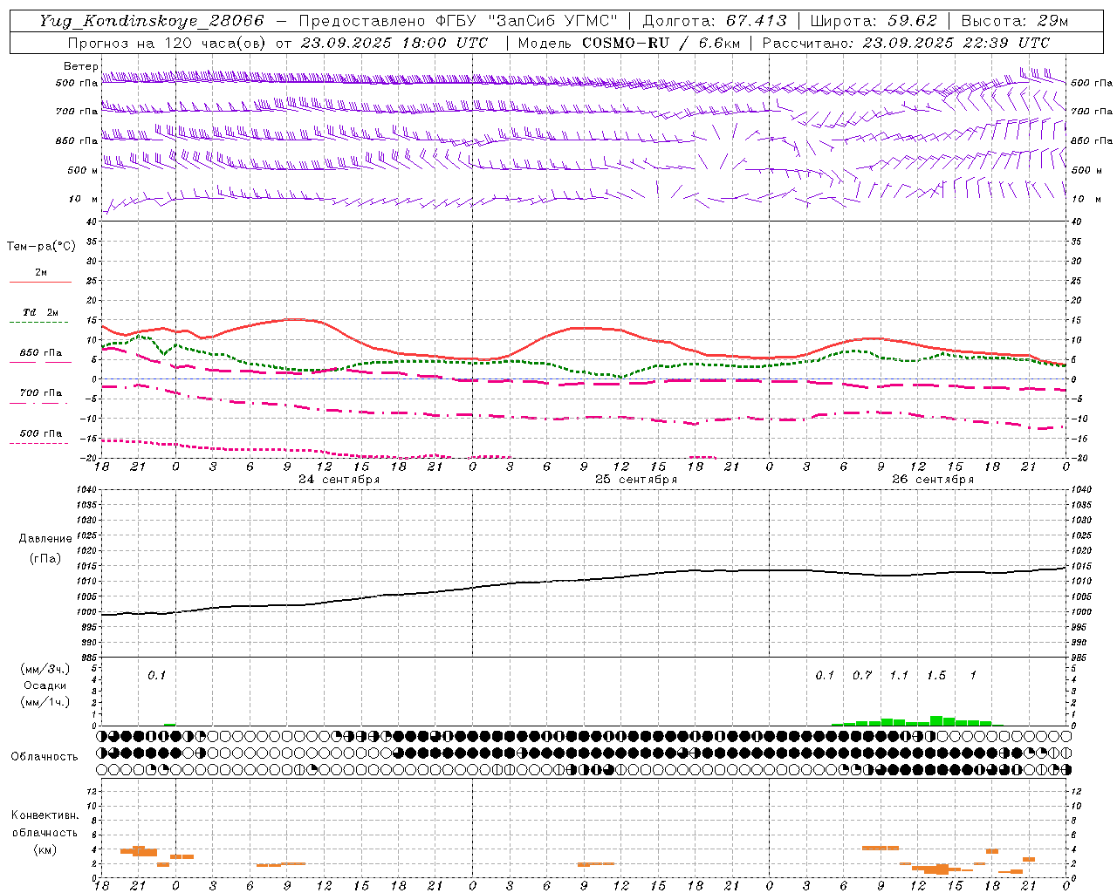Click the 1.5 precipitation amount

coord(936,675)
